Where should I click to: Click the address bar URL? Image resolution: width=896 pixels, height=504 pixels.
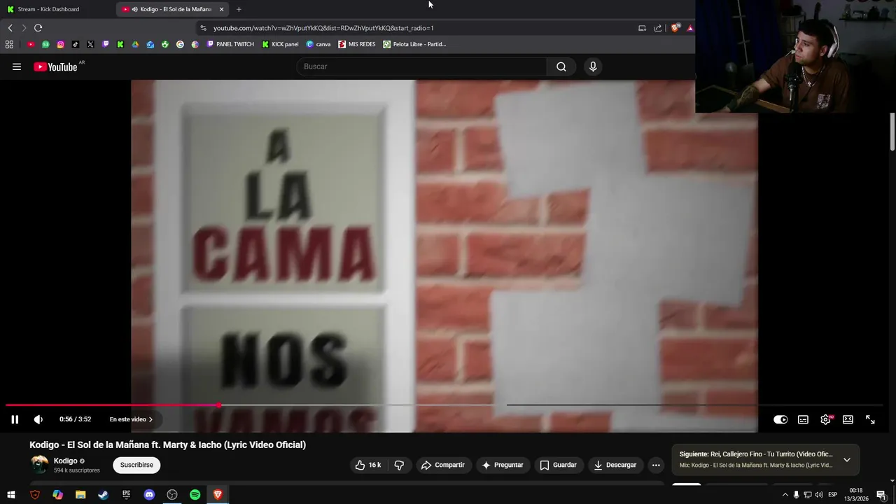(323, 28)
